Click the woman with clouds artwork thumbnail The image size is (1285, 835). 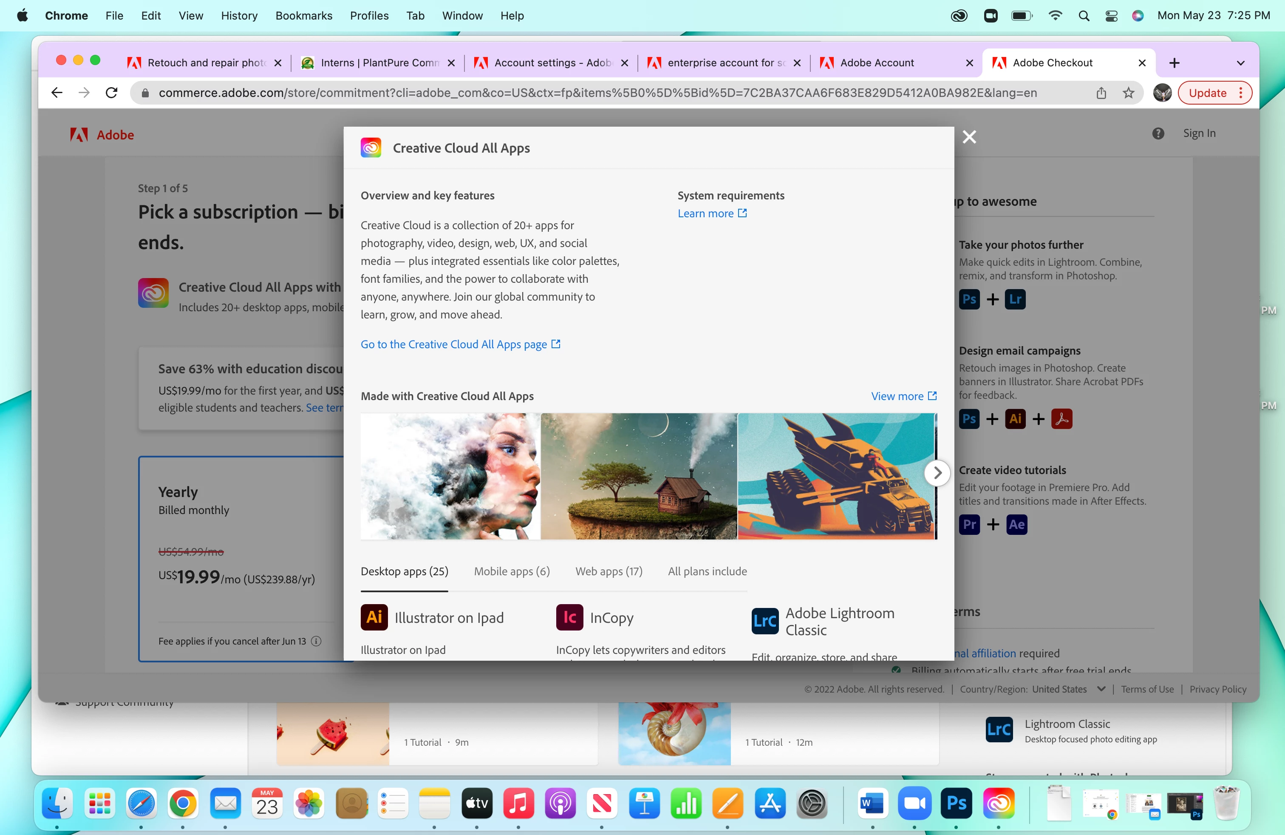pos(450,476)
